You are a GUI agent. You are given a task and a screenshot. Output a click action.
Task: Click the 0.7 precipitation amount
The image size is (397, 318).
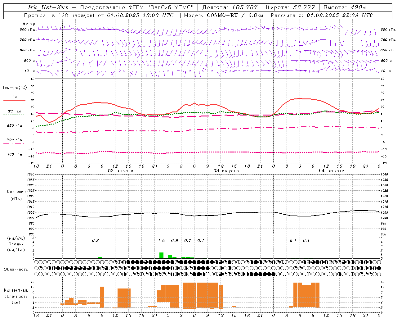tap(188, 241)
